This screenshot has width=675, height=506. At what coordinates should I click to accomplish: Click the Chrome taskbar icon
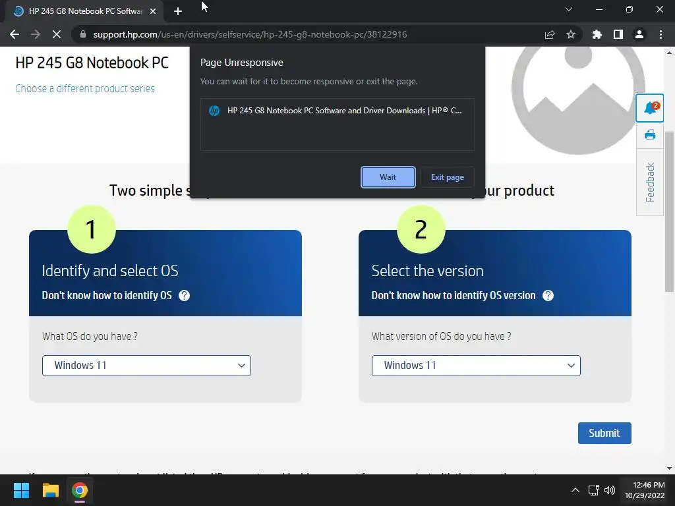tap(80, 490)
